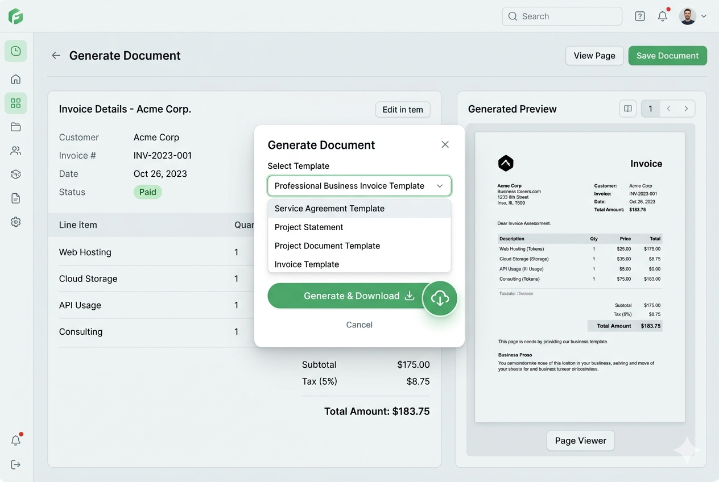Open the help question-mark icon
The height and width of the screenshot is (482, 719).
(639, 16)
